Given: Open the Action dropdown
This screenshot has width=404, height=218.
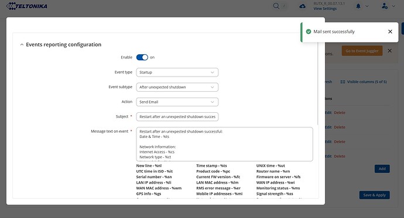Looking at the screenshot, I should (x=177, y=102).
